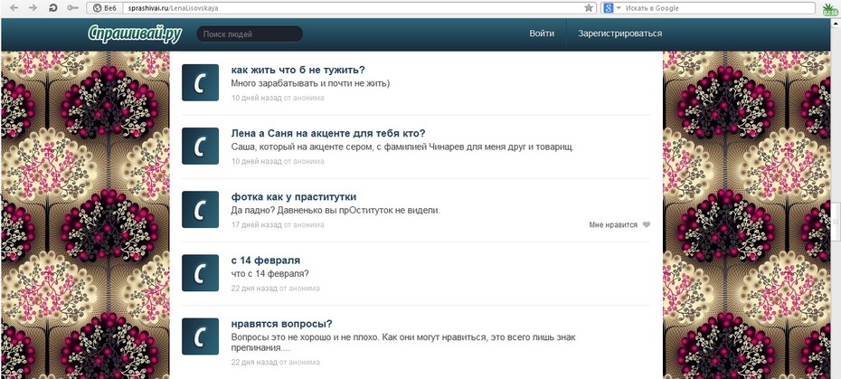Click the page scrollbar up arrow

pyautogui.click(x=836, y=24)
